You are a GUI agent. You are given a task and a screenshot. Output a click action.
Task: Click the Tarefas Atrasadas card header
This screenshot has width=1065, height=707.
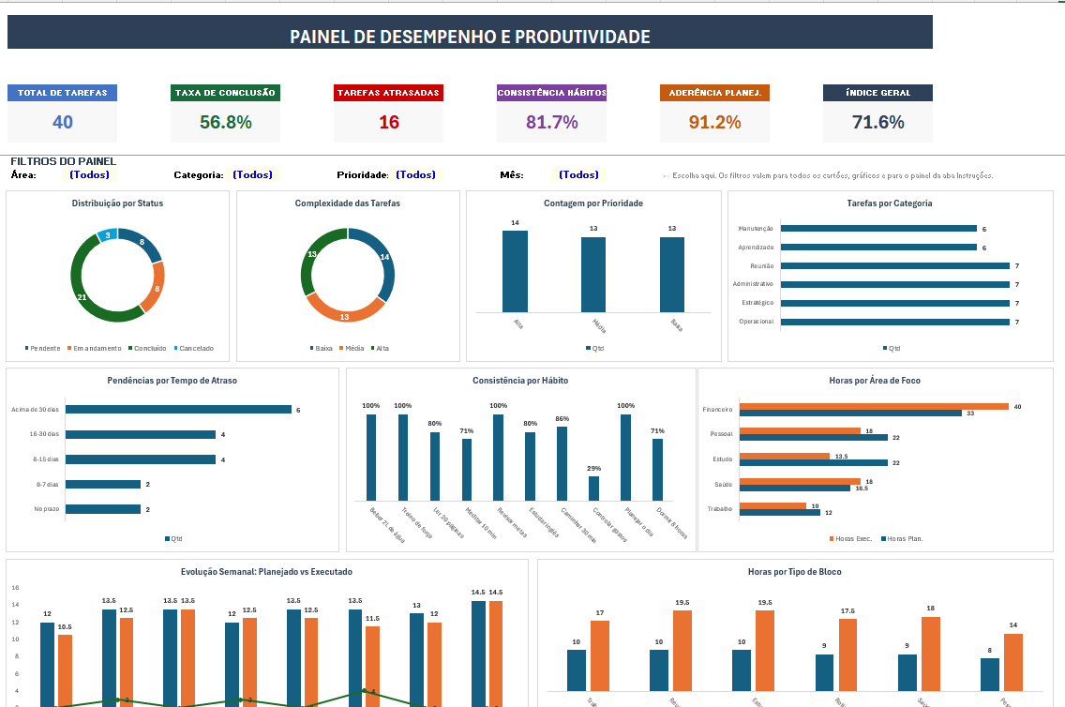388,93
